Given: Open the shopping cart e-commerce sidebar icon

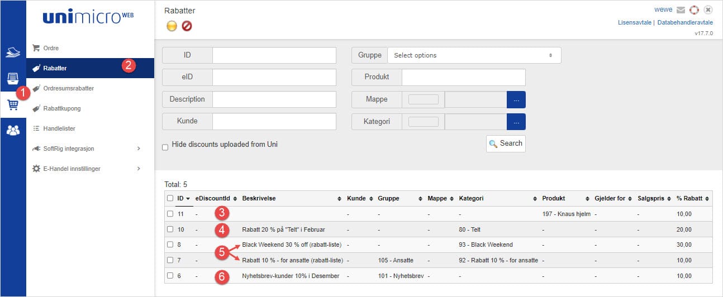Looking at the screenshot, I should (12, 104).
